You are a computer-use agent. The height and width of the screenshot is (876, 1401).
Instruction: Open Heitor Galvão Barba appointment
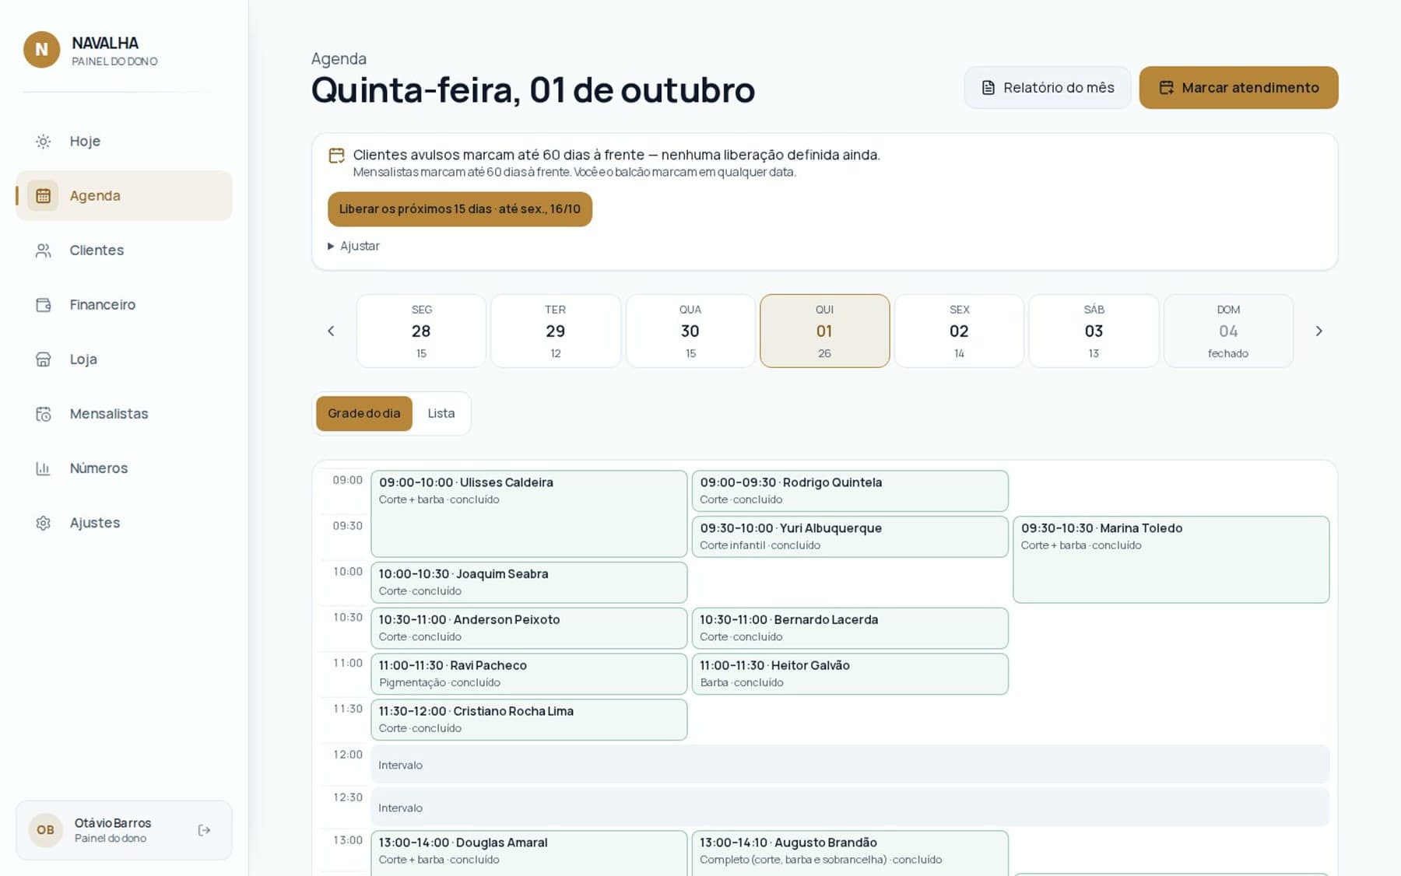tap(850, 674)
